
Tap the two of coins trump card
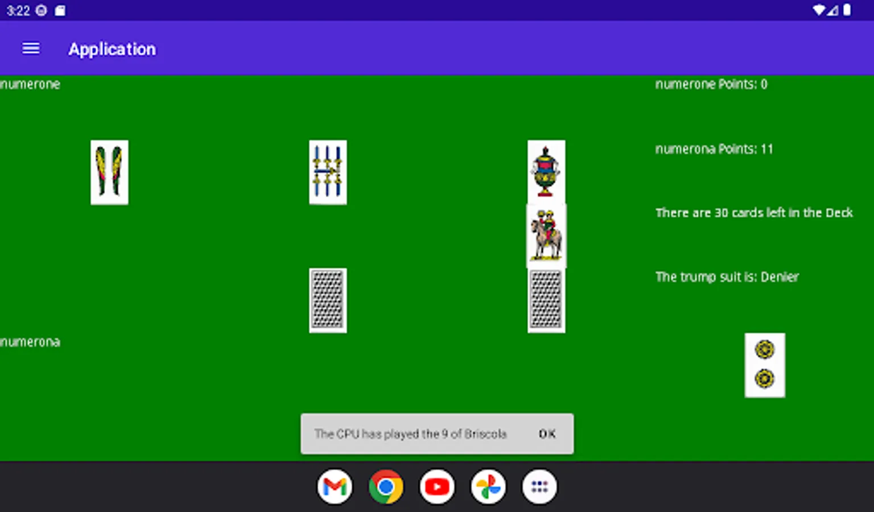point(765,365)
